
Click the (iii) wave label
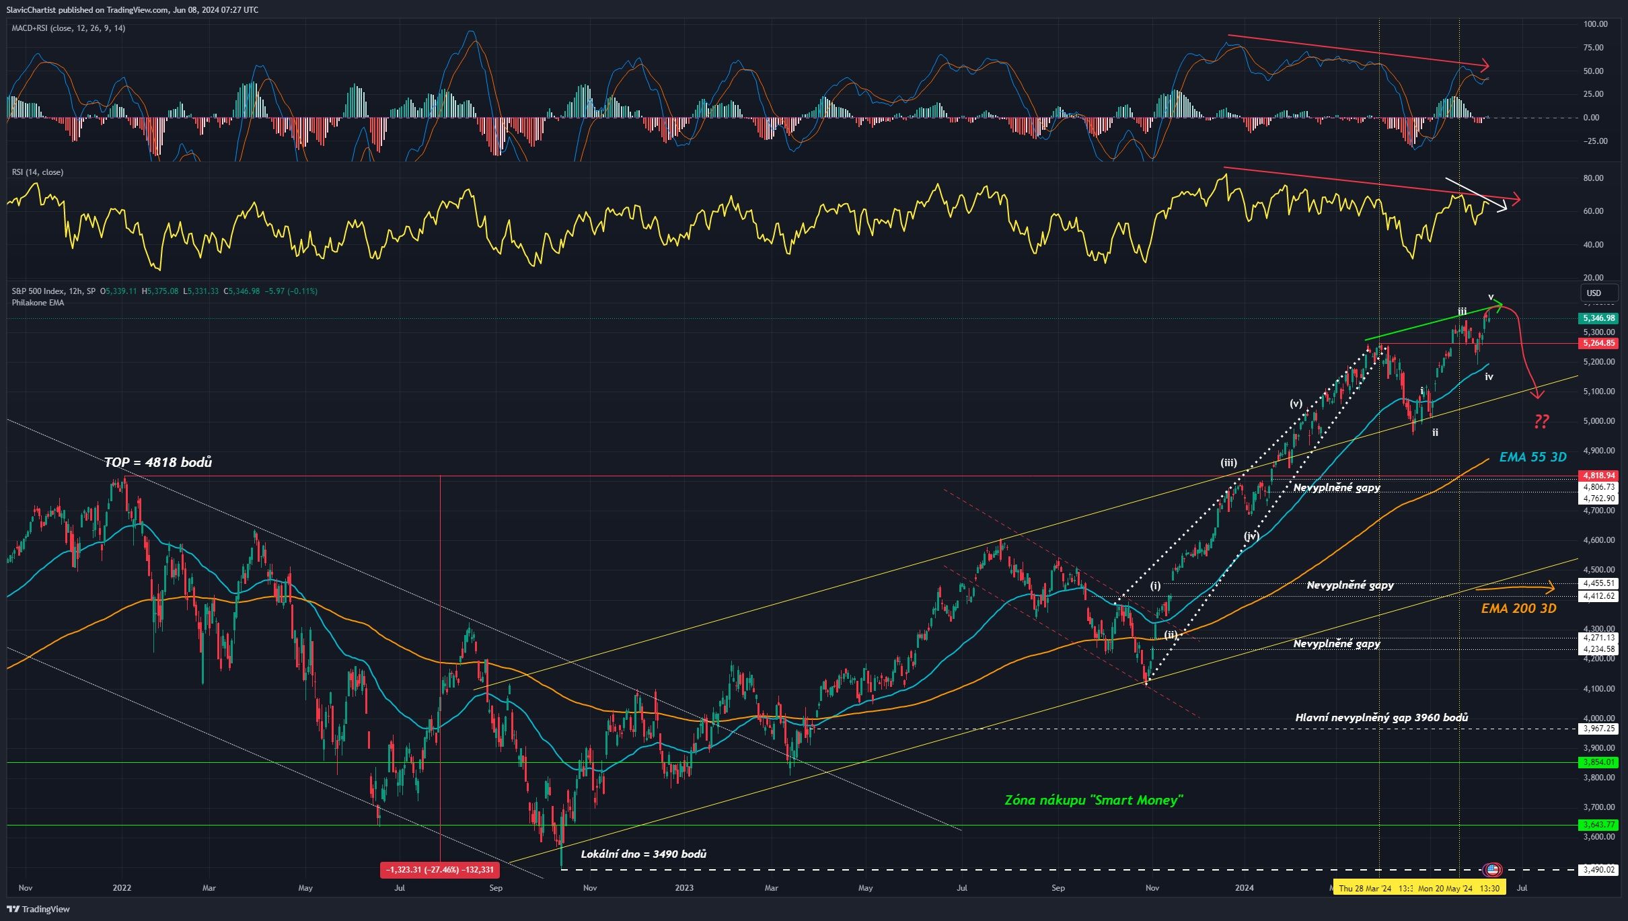1228,463
